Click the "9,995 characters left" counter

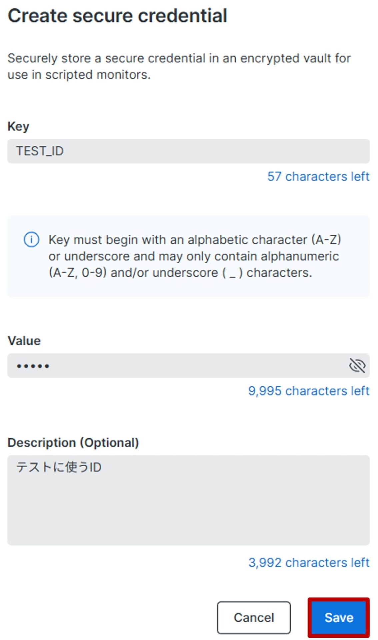click(x=308, y=391)
